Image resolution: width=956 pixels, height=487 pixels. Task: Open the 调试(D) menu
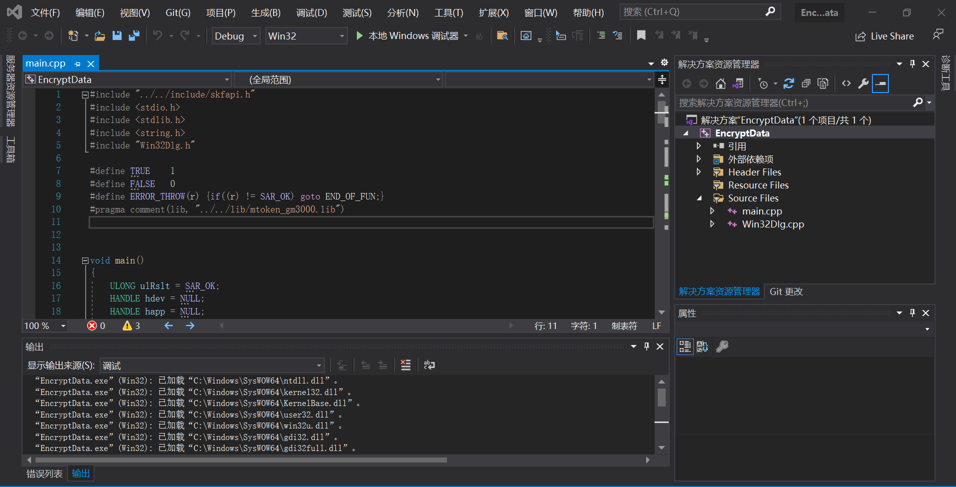tap(311, 12)
